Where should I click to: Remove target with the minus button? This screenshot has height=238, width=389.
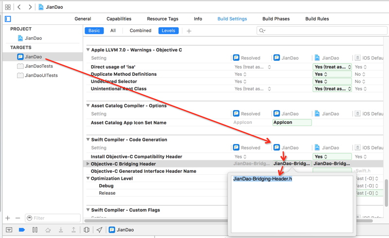point(18,218)
